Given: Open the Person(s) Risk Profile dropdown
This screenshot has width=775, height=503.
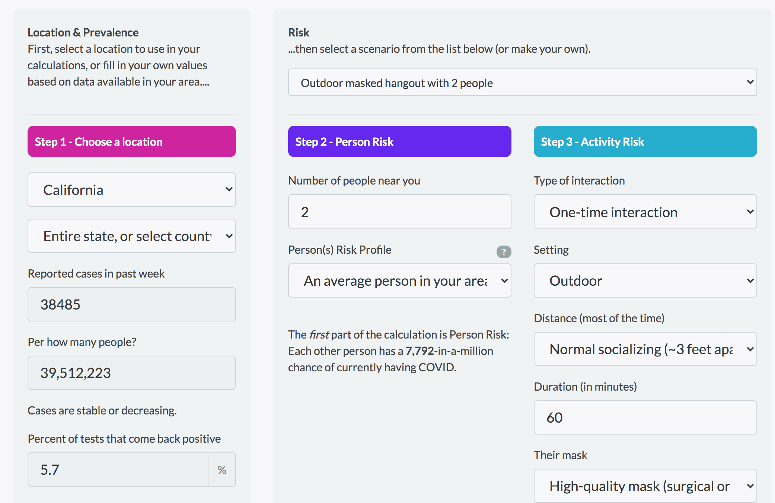Looking at the screenshot, I should [399, 281].
